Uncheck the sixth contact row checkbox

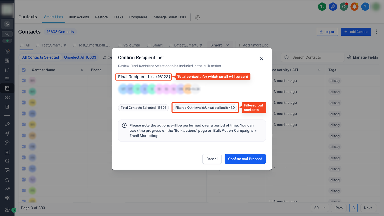(x=24, y=136)
